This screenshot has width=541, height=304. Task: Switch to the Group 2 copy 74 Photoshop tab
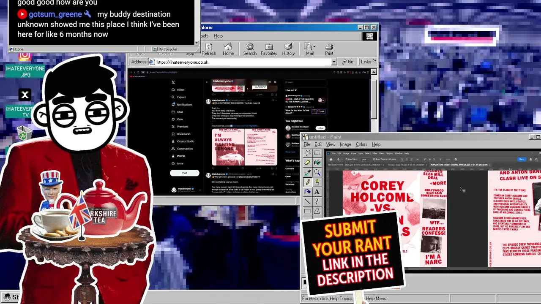pos(406,165)
